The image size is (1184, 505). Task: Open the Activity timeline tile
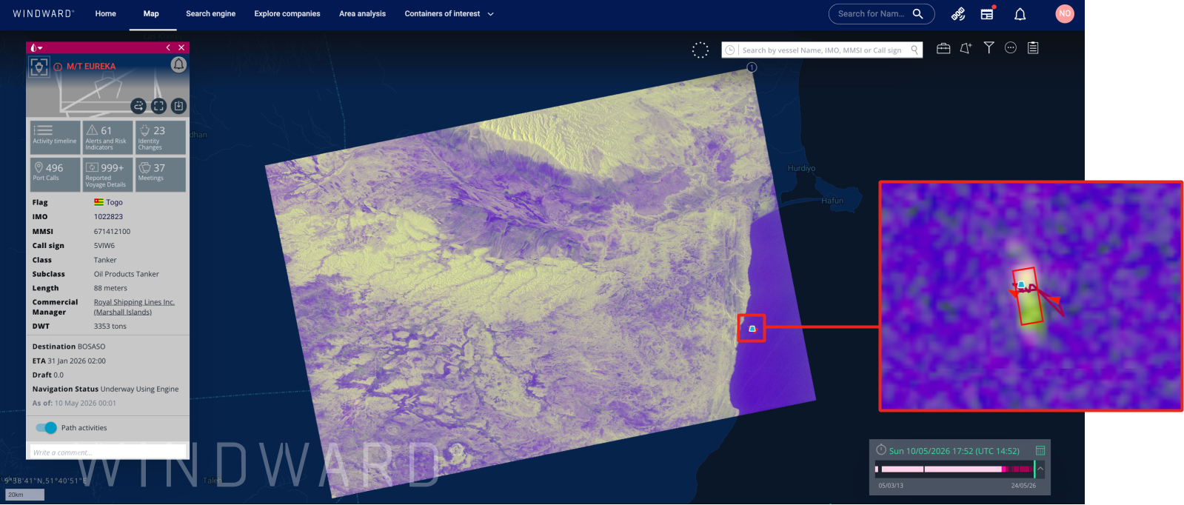[55, 137]
